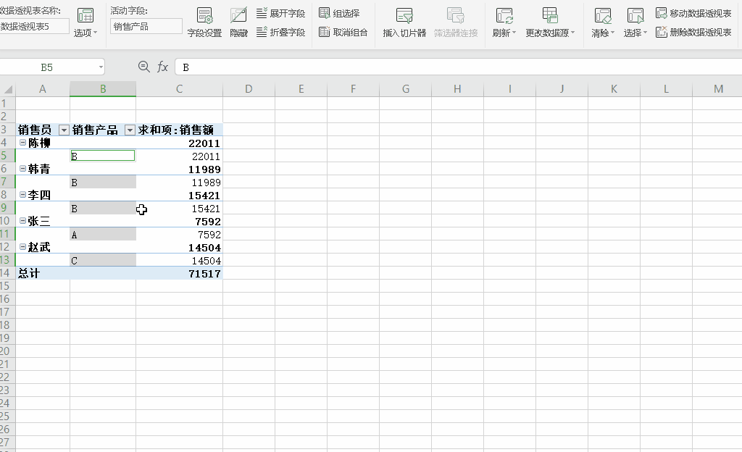Collapse the 赵武 row group
The image size is (742, 452).
(22, 248)
